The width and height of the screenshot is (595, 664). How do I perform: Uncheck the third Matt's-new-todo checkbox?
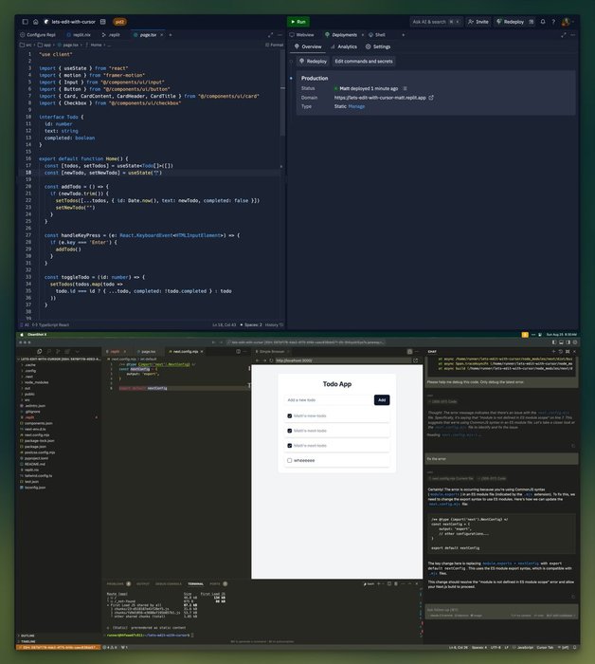(x=289, y=445)
